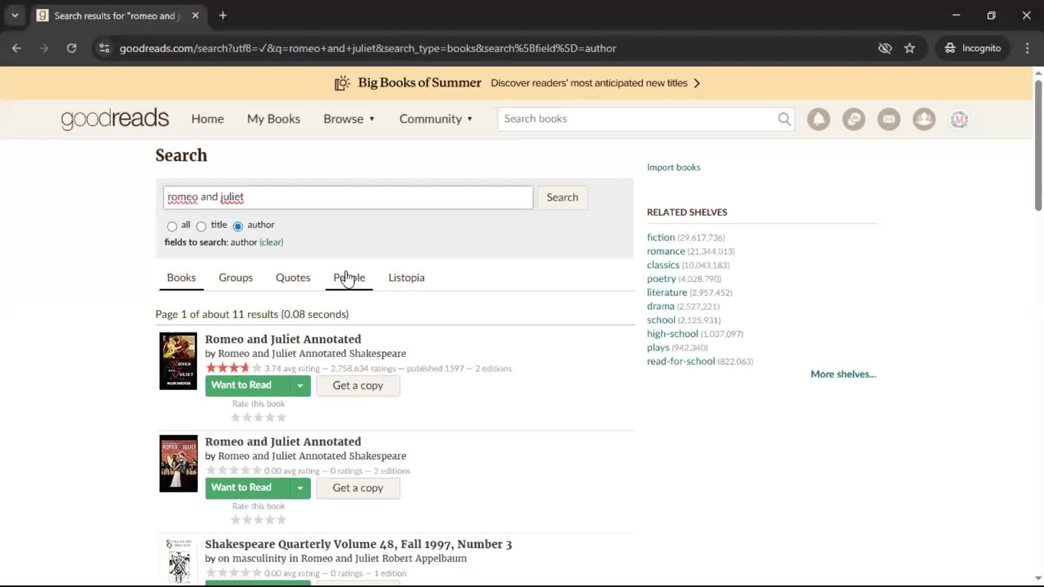The image size is (1044, 587).
Task: Click Want to Read for first Romeo and Juliet Annotated
Action: (247, 385)
